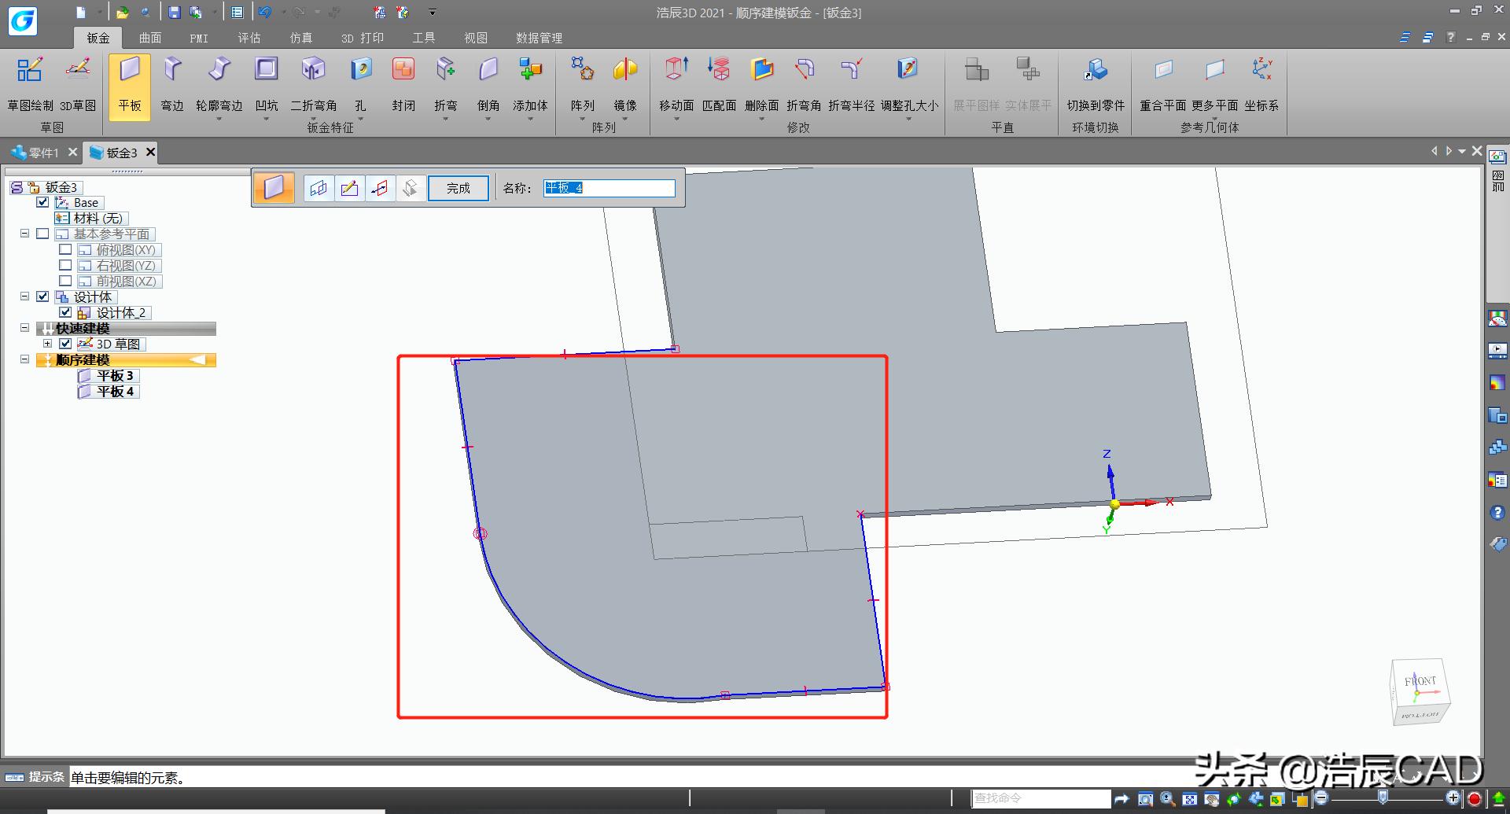Toggle the 俯视图(XY) plane checkbox
The width and height of the screenshot is (1510, 814).
click(65, 250)
